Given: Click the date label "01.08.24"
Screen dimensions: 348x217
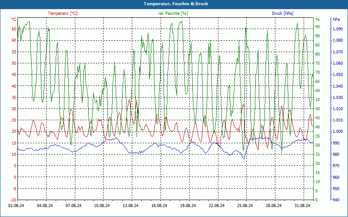Looking at the screenshot, I should coord(16,206).
